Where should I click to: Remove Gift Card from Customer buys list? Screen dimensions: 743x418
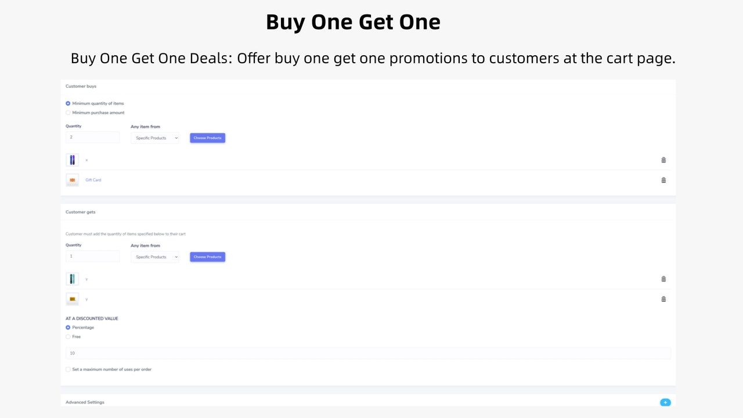pos(663,180)
